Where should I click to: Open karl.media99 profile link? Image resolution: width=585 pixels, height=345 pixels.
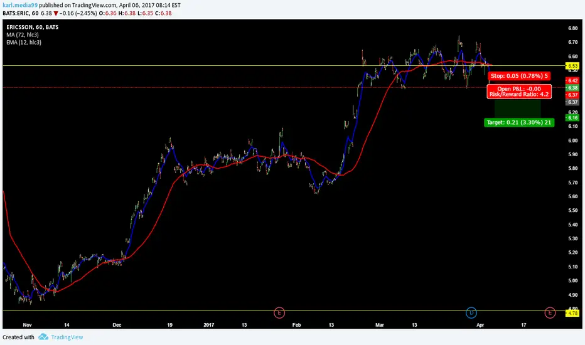[20, 5]
